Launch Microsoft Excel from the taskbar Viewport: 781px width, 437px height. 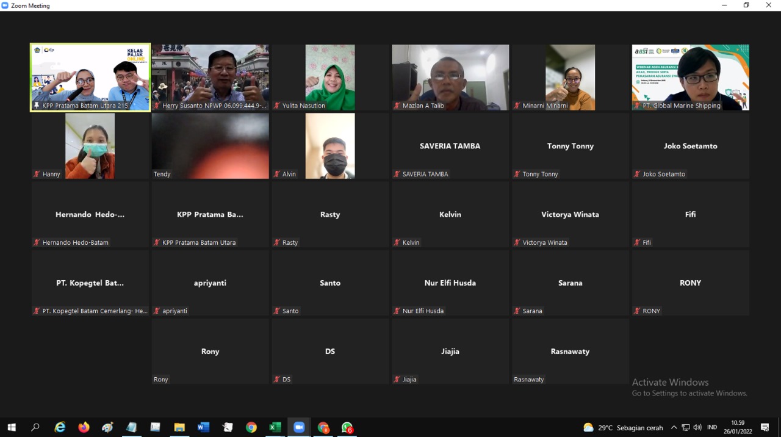pos(275,427)
